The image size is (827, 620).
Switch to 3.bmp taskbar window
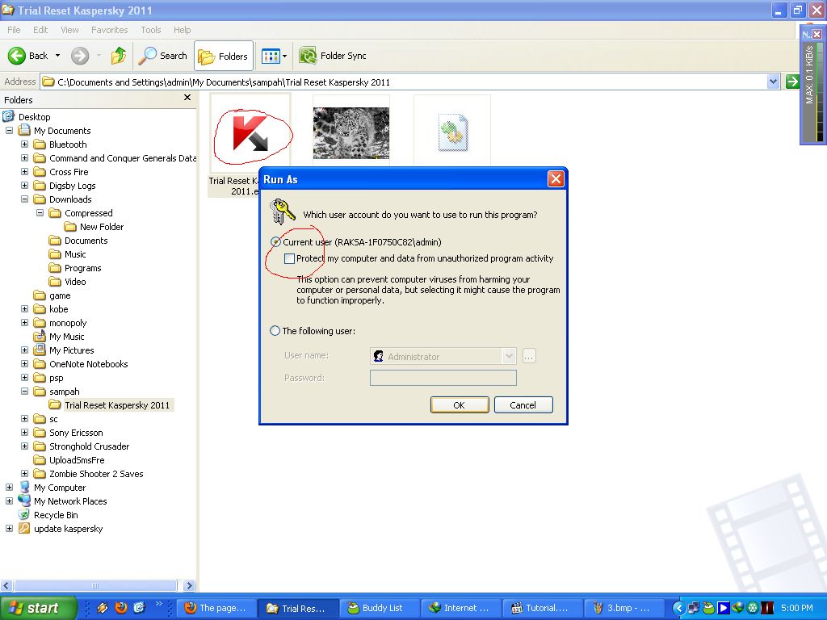[x=625, y=608]
